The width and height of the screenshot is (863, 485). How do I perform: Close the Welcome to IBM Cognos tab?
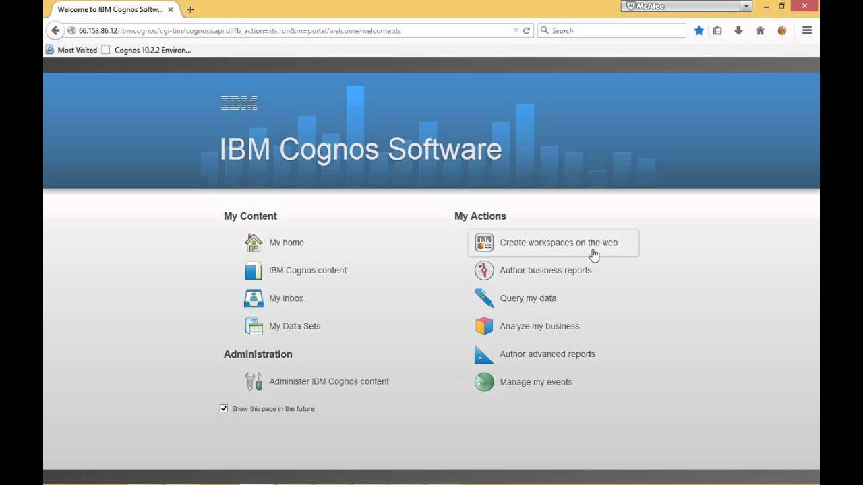pyautogui.click(x=171, y=9)
